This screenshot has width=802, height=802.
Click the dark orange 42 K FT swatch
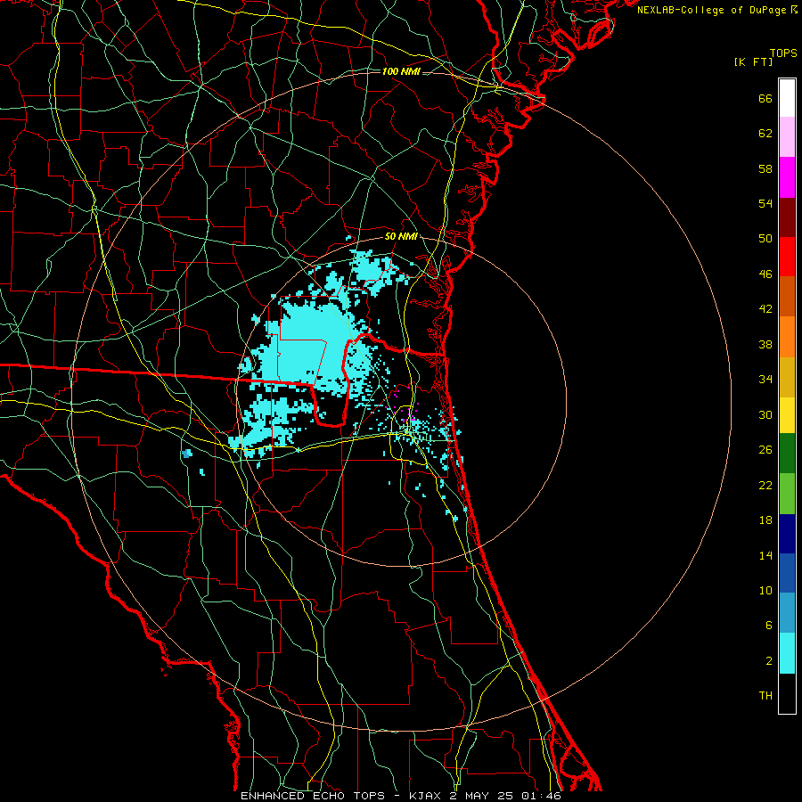coord(787,297)
